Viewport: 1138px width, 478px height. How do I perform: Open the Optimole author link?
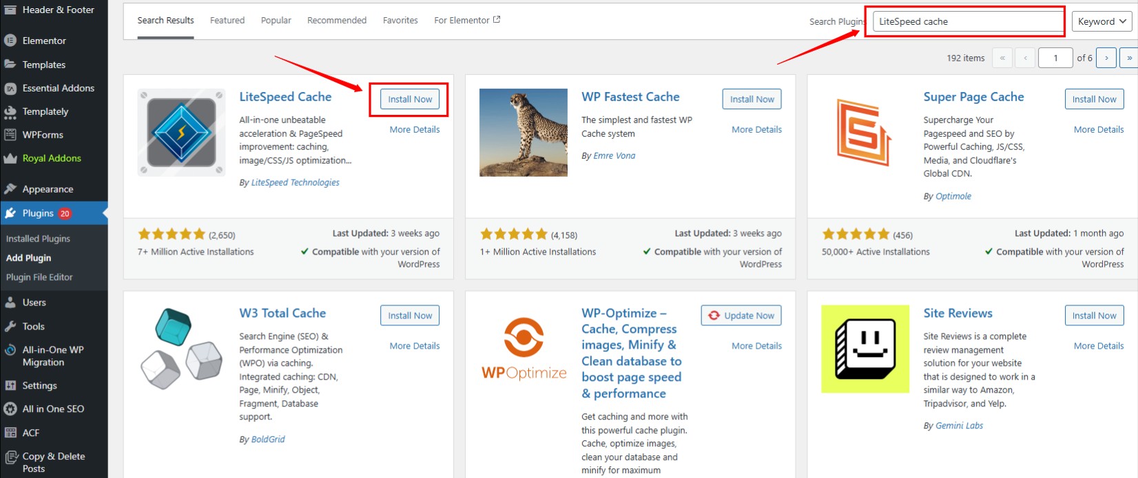tap(953, 197)
